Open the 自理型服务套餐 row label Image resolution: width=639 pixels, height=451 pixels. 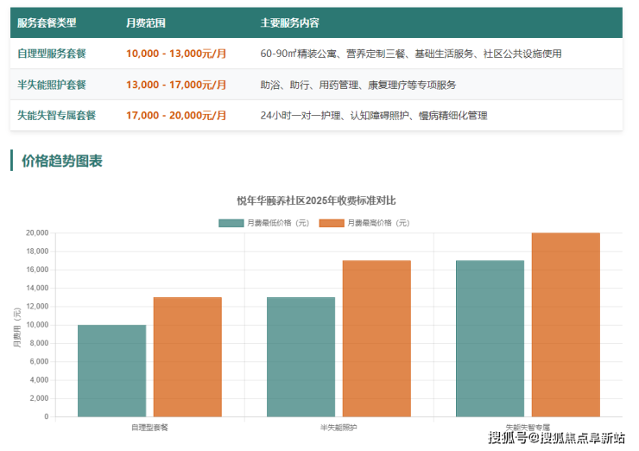tap(52, 54)
